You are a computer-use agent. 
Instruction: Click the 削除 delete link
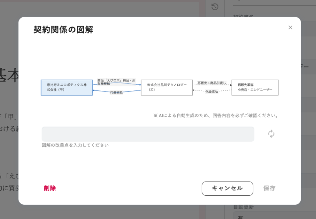coord(50,188)
